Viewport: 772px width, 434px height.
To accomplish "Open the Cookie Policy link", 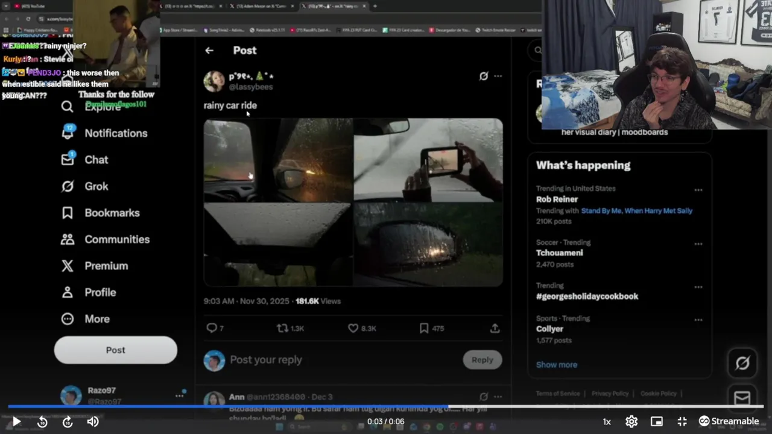I will [658, 394].
